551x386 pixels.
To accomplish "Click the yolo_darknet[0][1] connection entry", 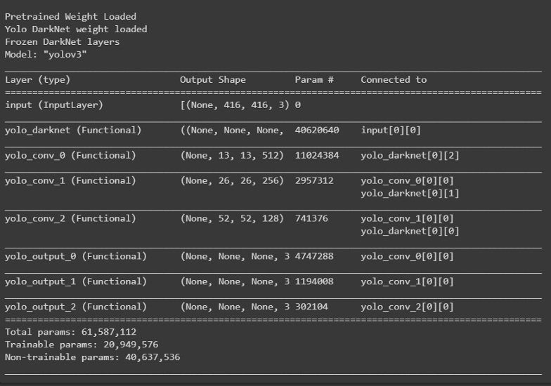I will [410, 194].
